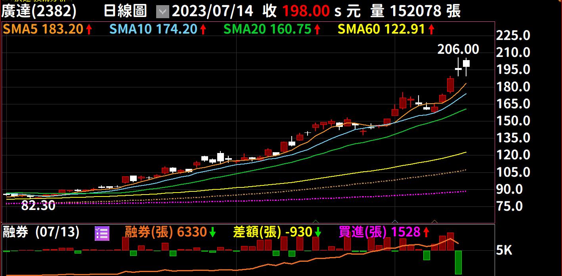The height and width of the screenshot is (276, 562).
Task: Click the 225.0 price axis label
Action: tap(513, 36)
